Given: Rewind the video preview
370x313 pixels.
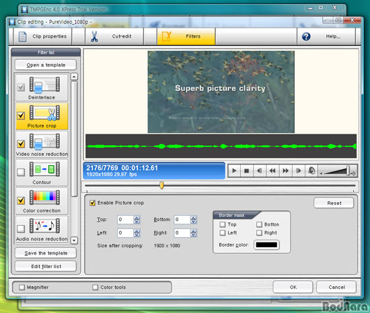Looking at the screenshot, I should [272, 171].
